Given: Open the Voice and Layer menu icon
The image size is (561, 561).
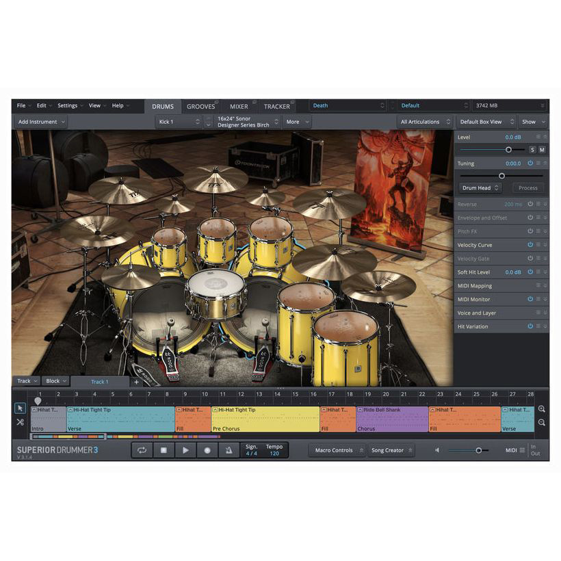Looking at the screenshot, I should coord(538,313).
